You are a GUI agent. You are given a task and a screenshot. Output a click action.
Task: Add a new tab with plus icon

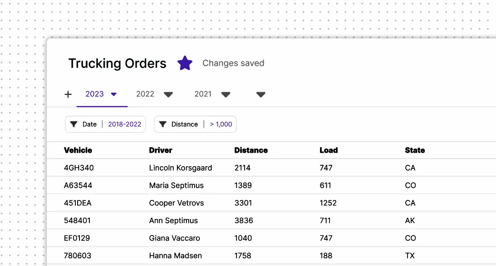[x=68, y=94]
